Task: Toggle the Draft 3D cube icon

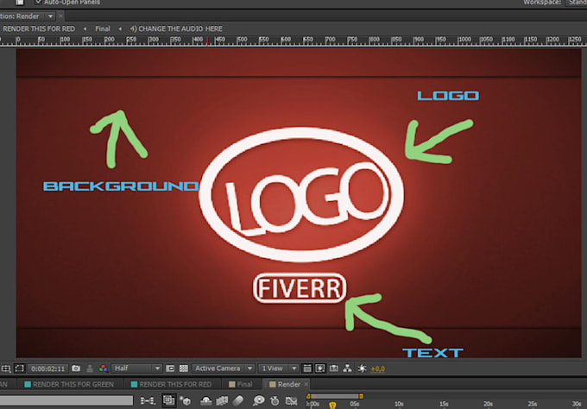Action: 186,401
